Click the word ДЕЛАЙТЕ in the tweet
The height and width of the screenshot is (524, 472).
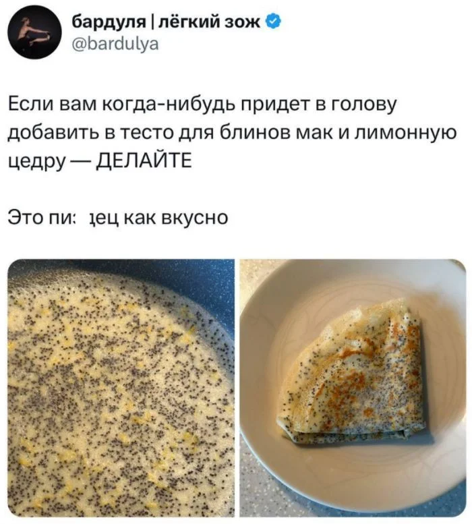pos(144,161)
